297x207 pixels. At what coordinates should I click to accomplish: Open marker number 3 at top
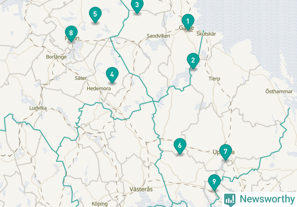click(137, 6)
